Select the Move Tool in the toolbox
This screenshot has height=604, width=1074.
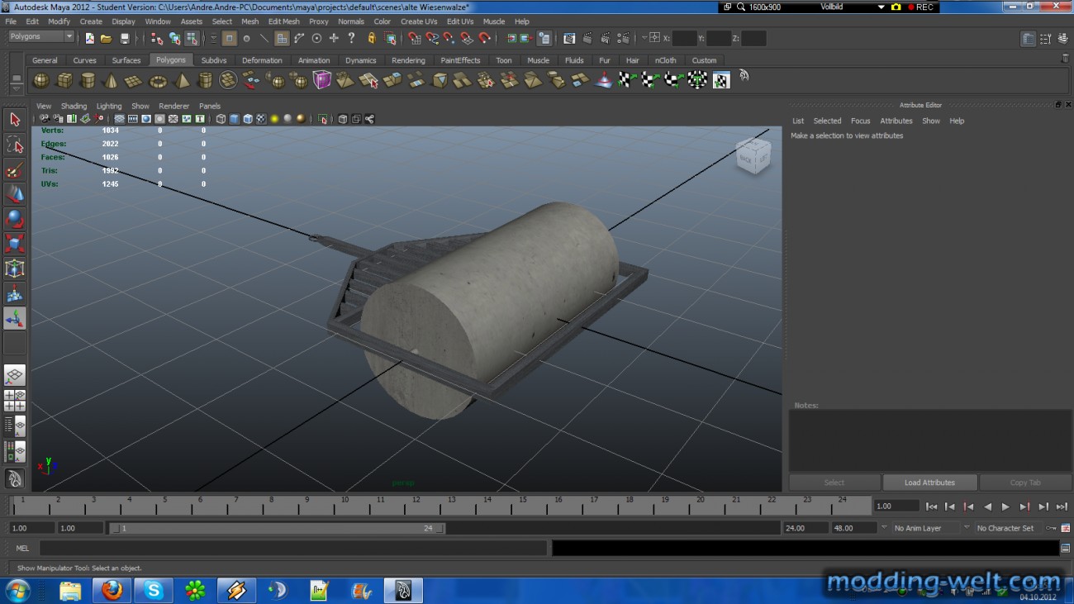(x=15, y=194)
